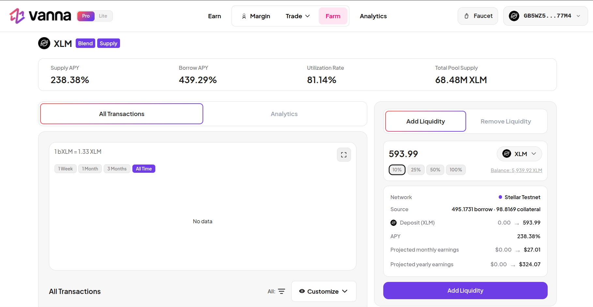Viewport: 593px width, 307px height.
Task: Click the wallet avatar icon
Action: click(514, 16)
